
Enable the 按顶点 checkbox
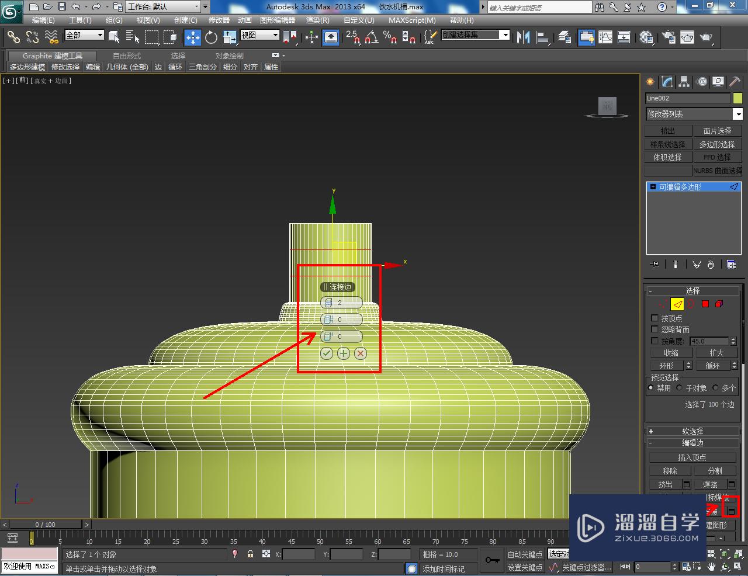click(x=654, y=318)
